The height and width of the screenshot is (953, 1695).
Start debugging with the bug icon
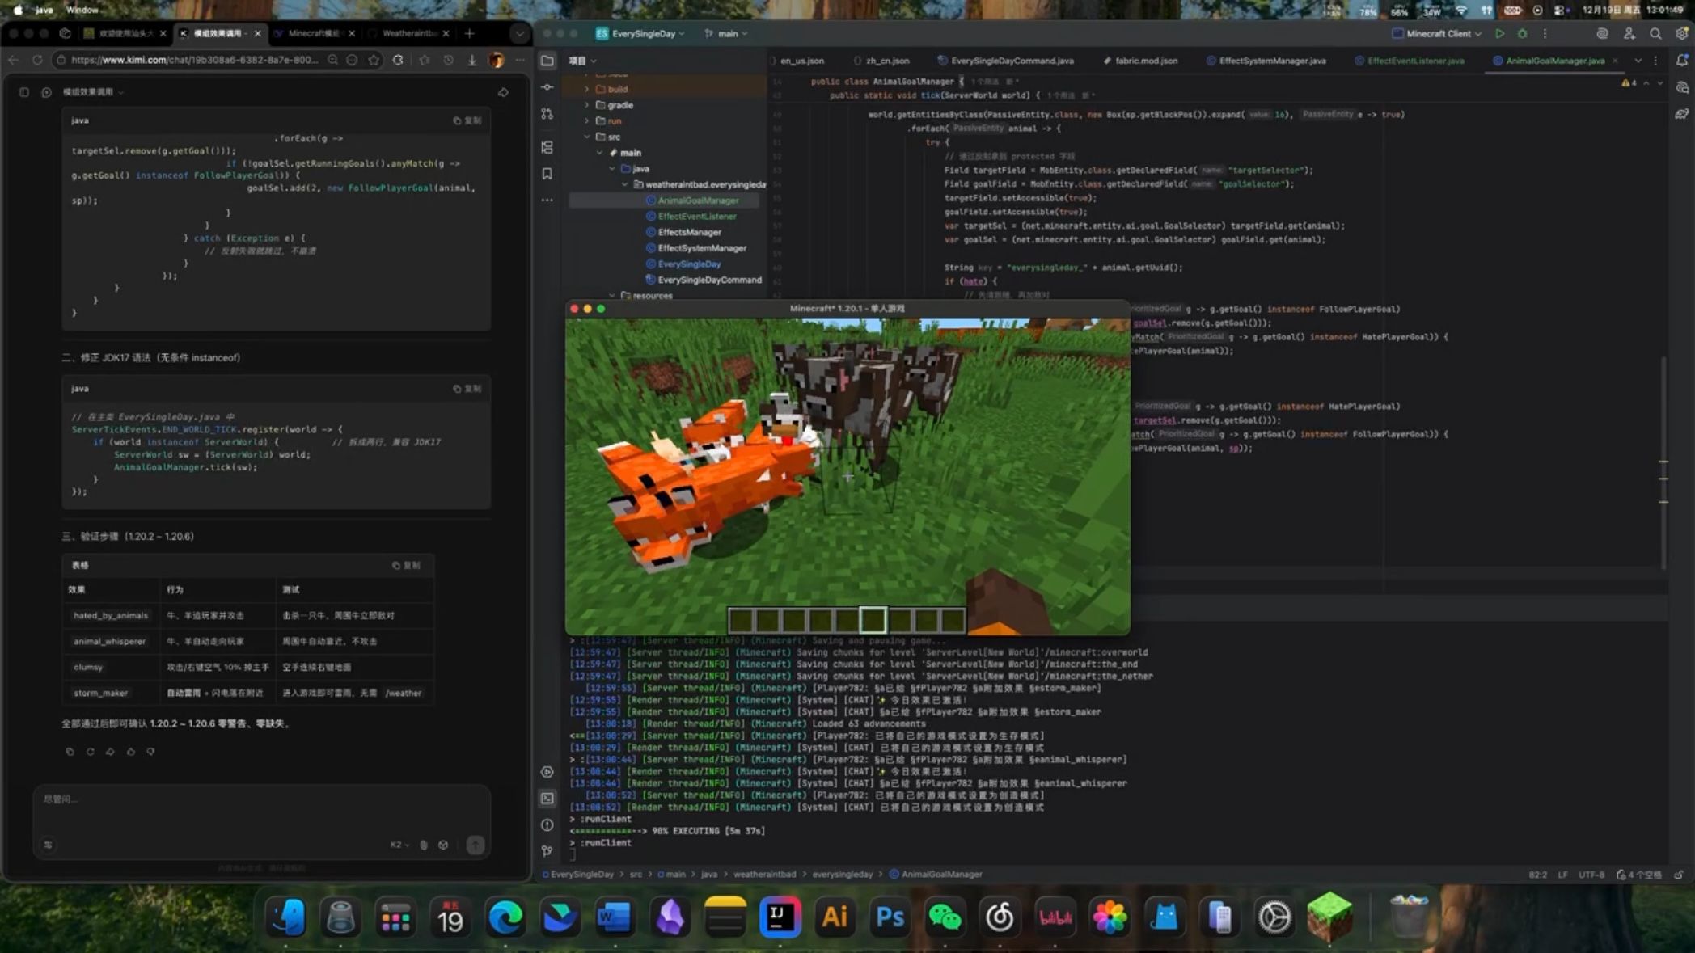[x=1522, y=34]
